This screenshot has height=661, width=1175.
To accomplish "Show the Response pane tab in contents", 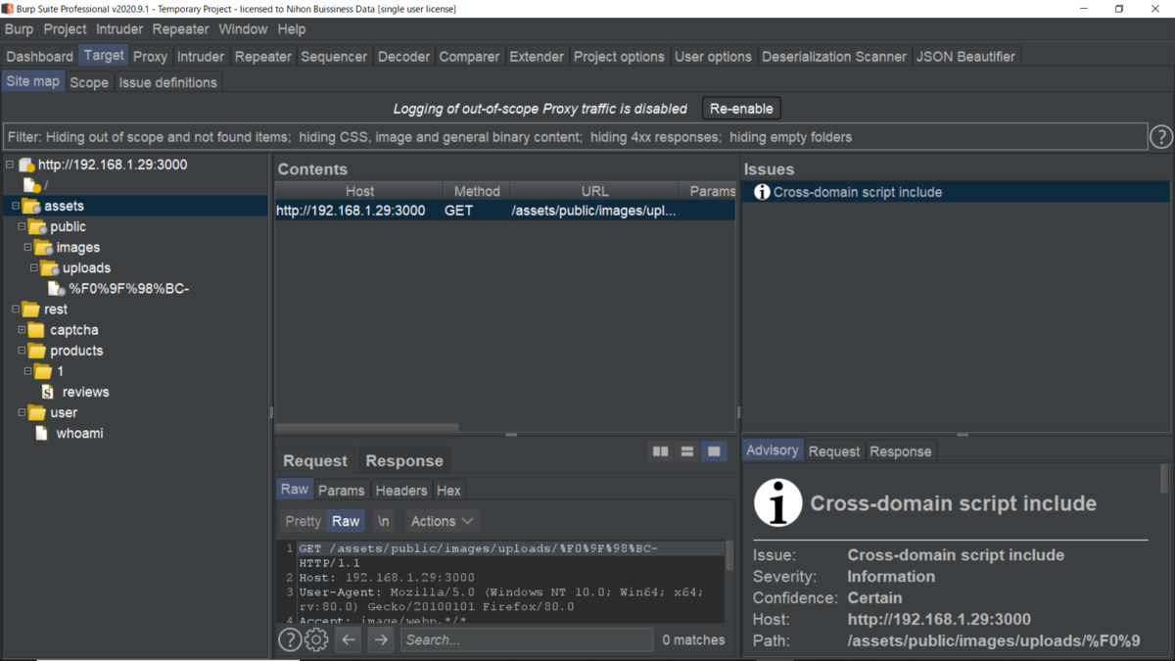I will [404, 460].
